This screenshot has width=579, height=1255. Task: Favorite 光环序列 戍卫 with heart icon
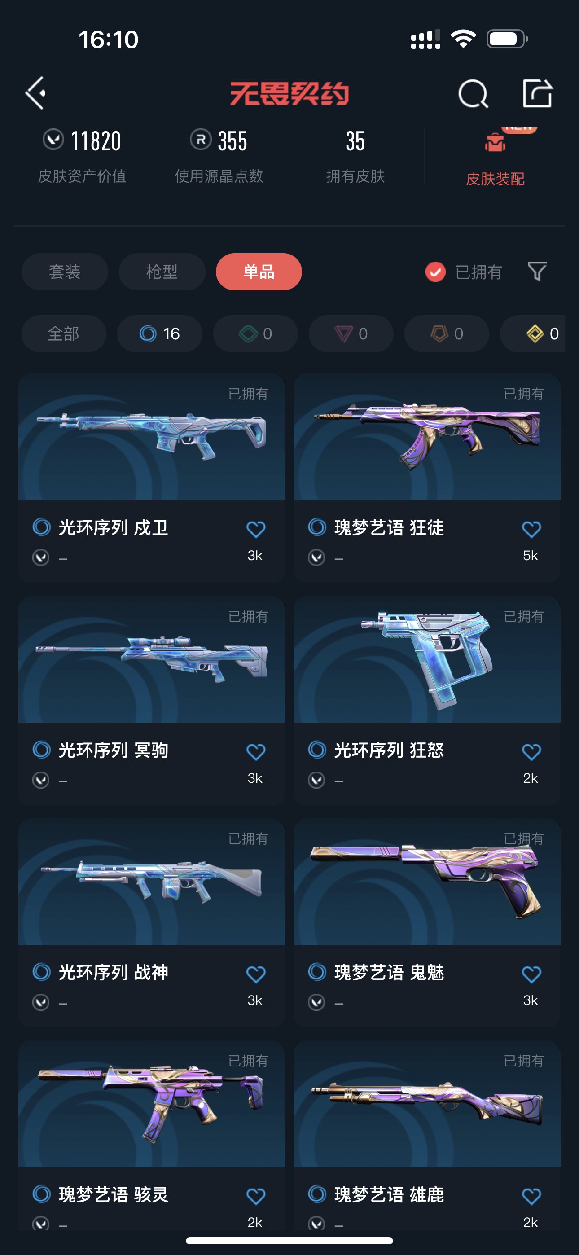(x=256, y=529)
